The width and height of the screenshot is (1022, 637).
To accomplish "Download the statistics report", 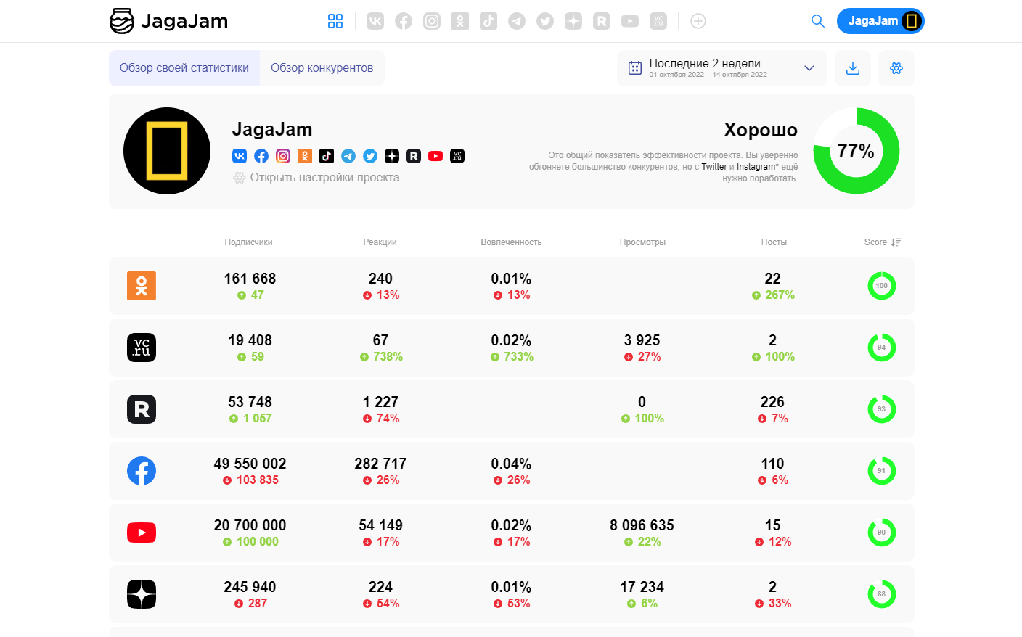I will tap(853, 68).
